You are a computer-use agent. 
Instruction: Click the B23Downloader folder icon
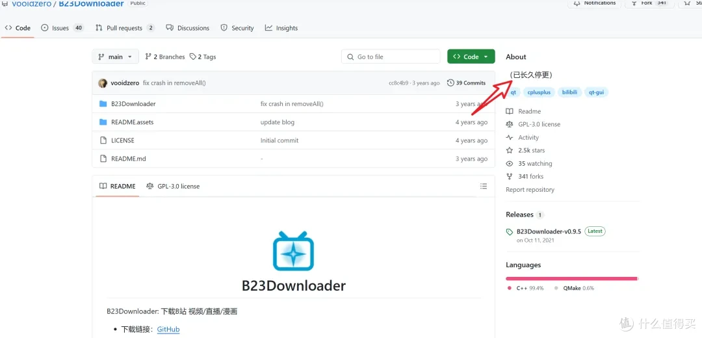[x=103, y=104]
